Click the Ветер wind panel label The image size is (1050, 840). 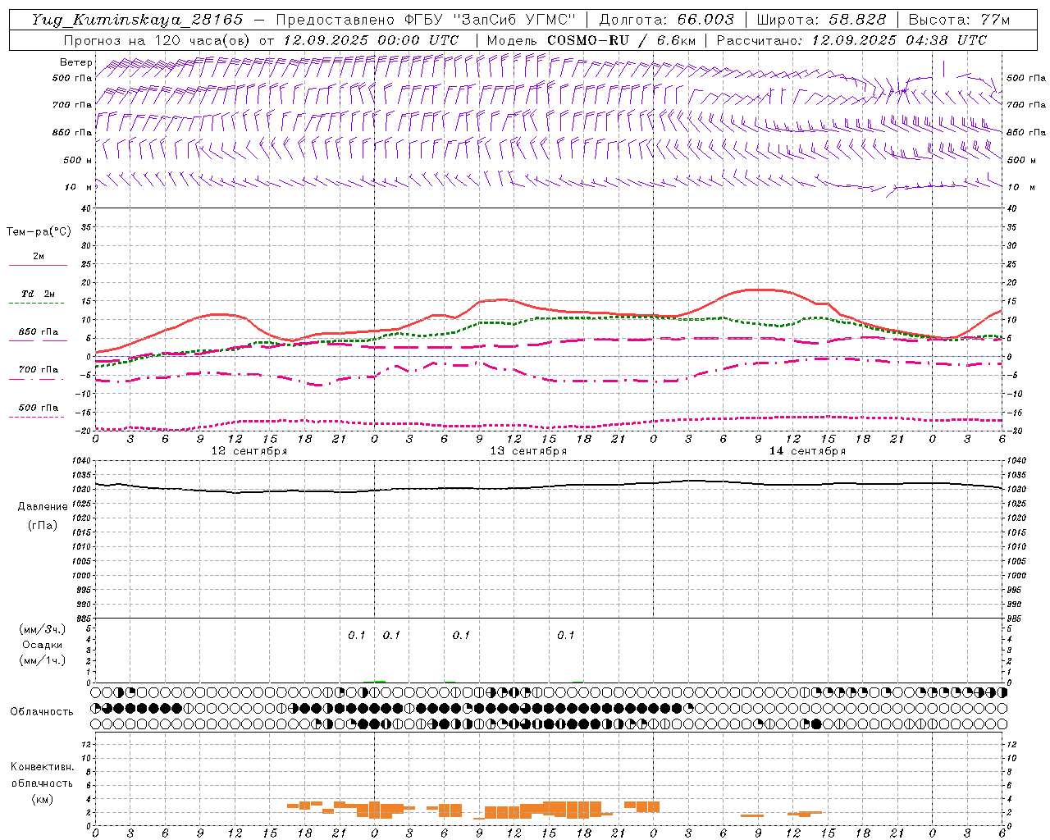[75, 62]
